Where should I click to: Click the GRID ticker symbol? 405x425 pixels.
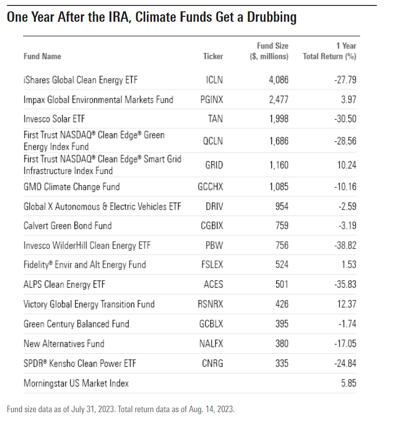pyautogui.click(x=214, y=166)
